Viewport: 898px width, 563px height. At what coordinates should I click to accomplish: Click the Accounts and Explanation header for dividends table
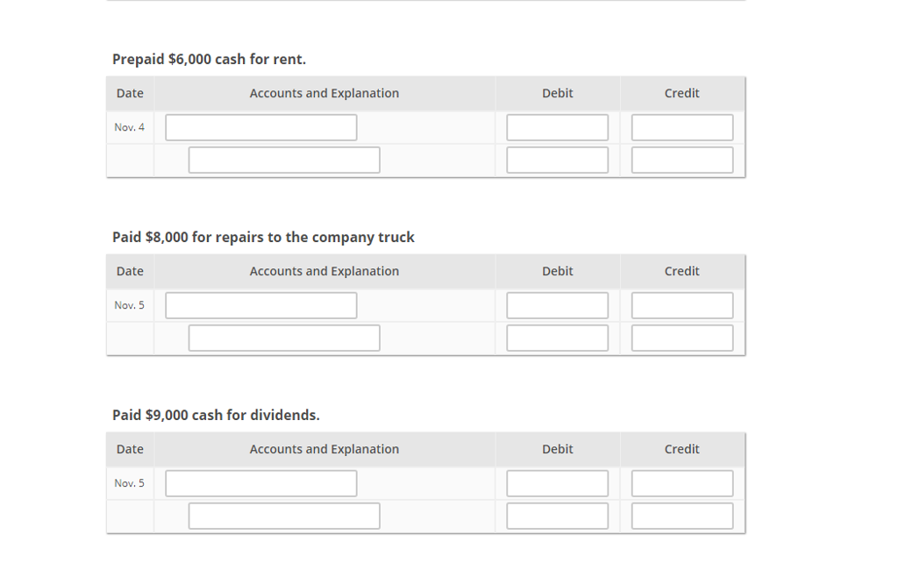(x=324, y=448)
